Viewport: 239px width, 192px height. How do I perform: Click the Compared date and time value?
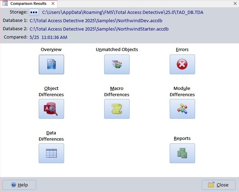[x=48, y=37]
